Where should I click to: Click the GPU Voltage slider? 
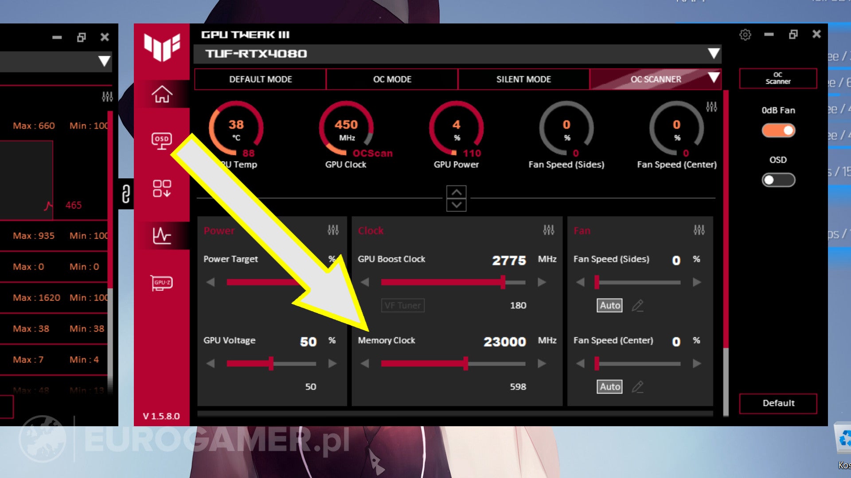coord(271,364)
